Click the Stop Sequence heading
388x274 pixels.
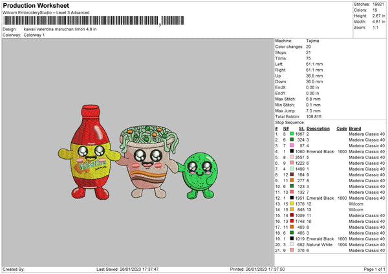pos(289,121)
